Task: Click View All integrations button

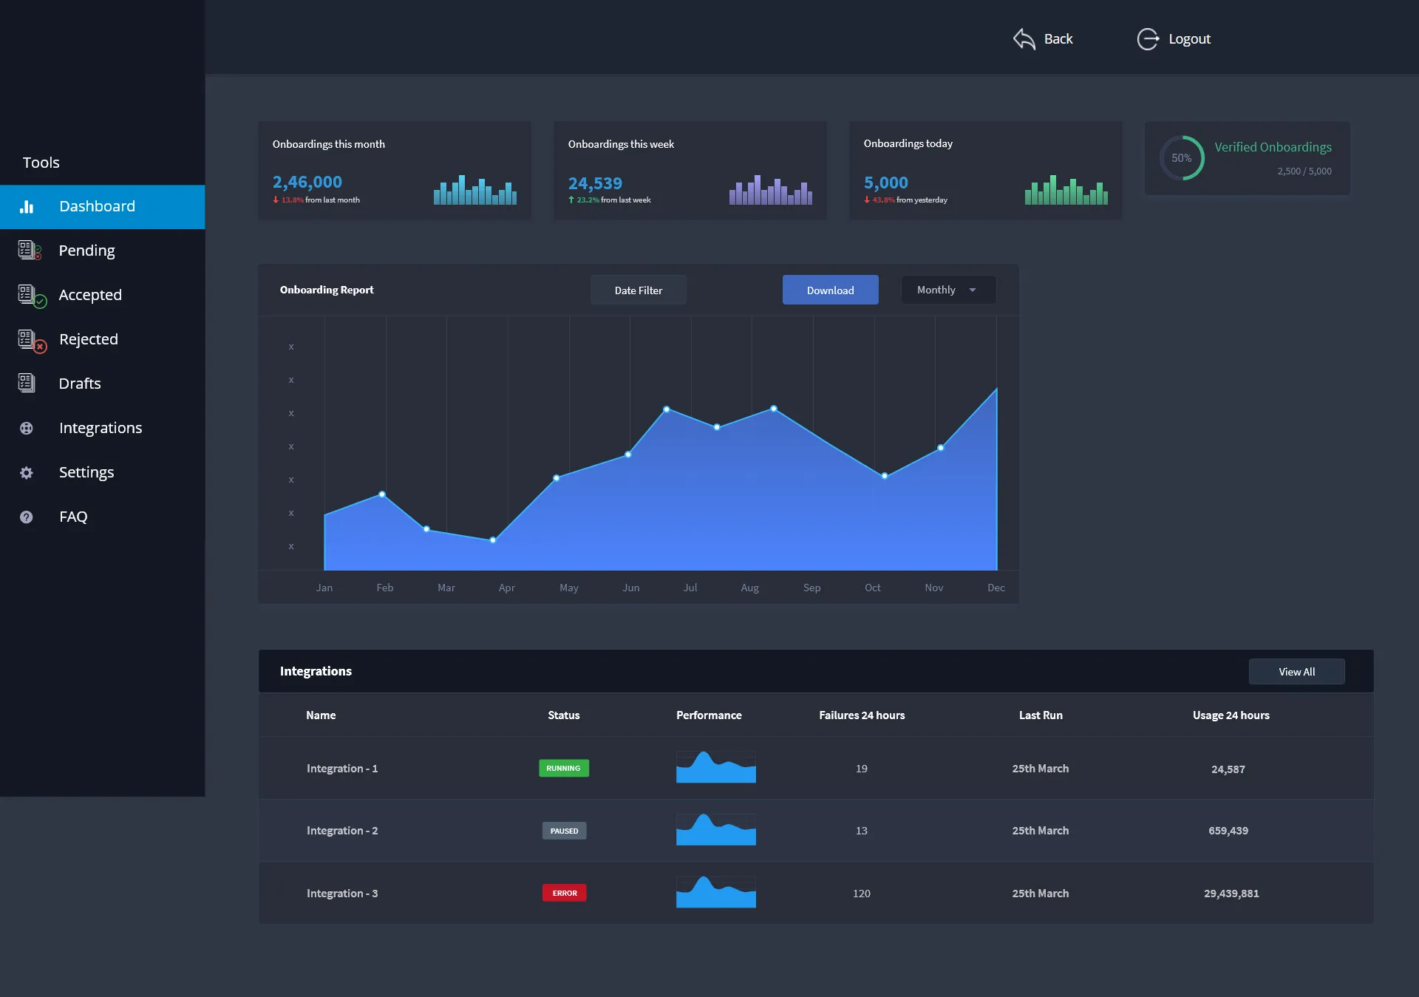Action: [x=1296, y=672]
